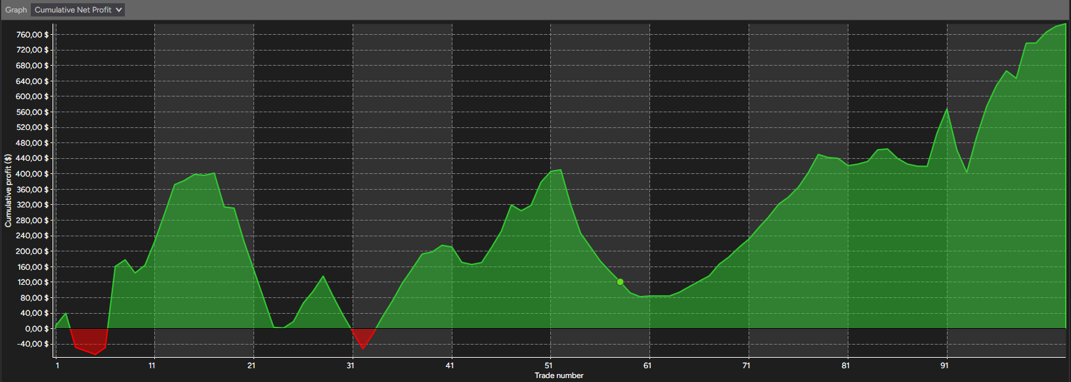The height and width of the screenshot is (382, 1071).
Task: Click the 480,00 $ axis value
Action: pos(32,143)
